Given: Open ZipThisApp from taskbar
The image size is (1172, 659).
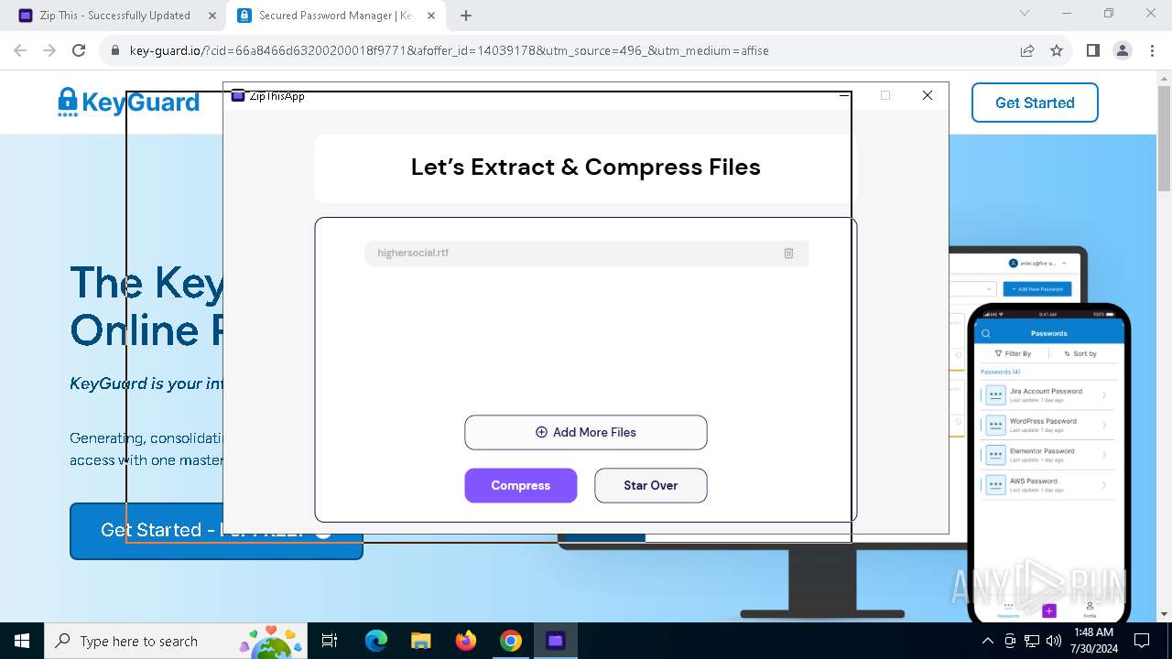Looking at the screenshot, I should click(x=556, y=641).
